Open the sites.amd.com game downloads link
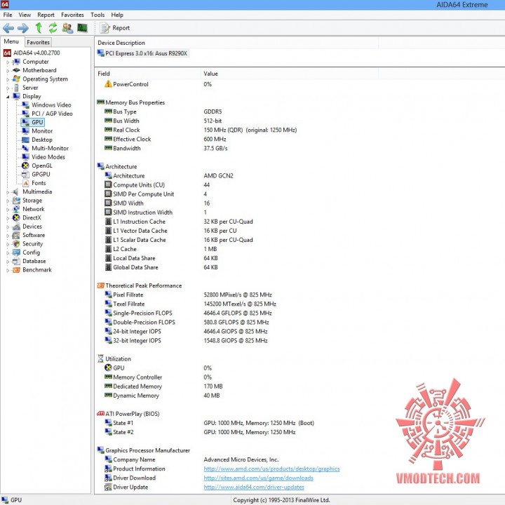Viewport: 505px width, 505px height. (258, 478)
